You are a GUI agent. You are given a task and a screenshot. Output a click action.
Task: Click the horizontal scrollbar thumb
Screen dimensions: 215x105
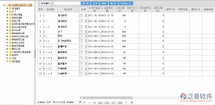pyautogui.click(x=107, y=98)
